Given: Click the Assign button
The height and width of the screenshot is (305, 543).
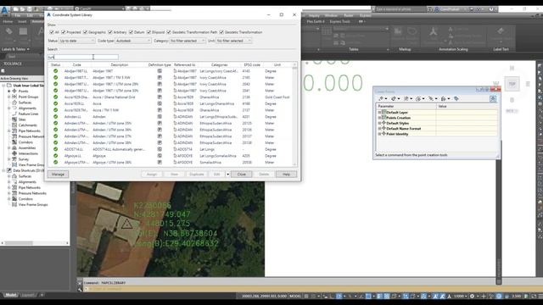Looking at the screenshot, I should [152, 175].
